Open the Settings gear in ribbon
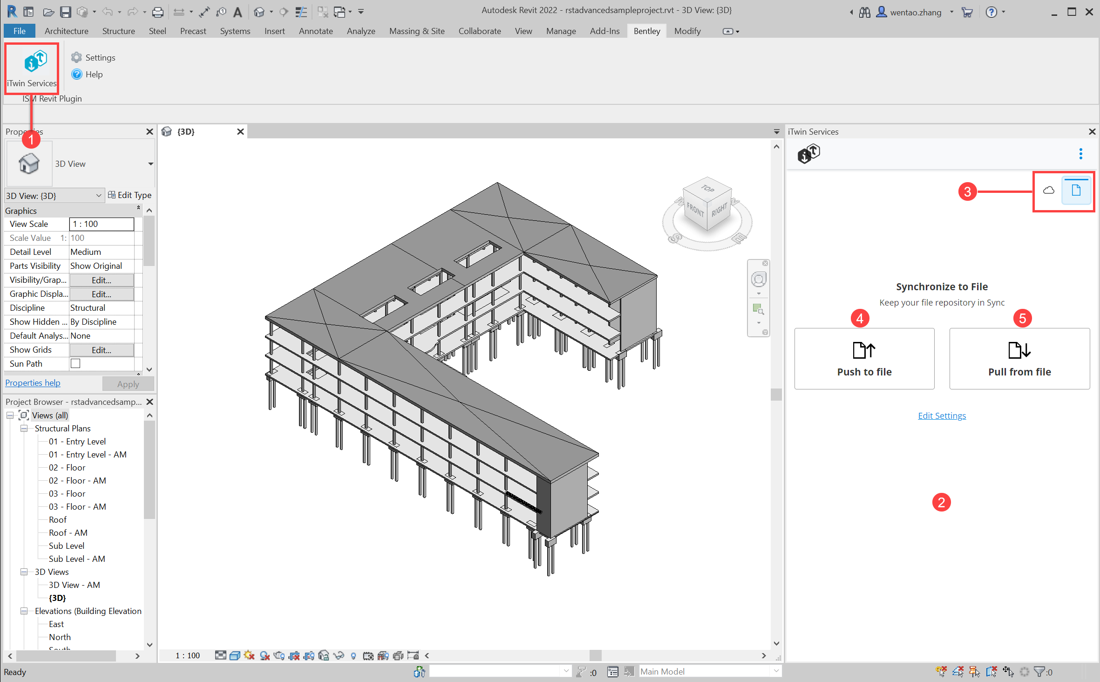 pos(76,57)
